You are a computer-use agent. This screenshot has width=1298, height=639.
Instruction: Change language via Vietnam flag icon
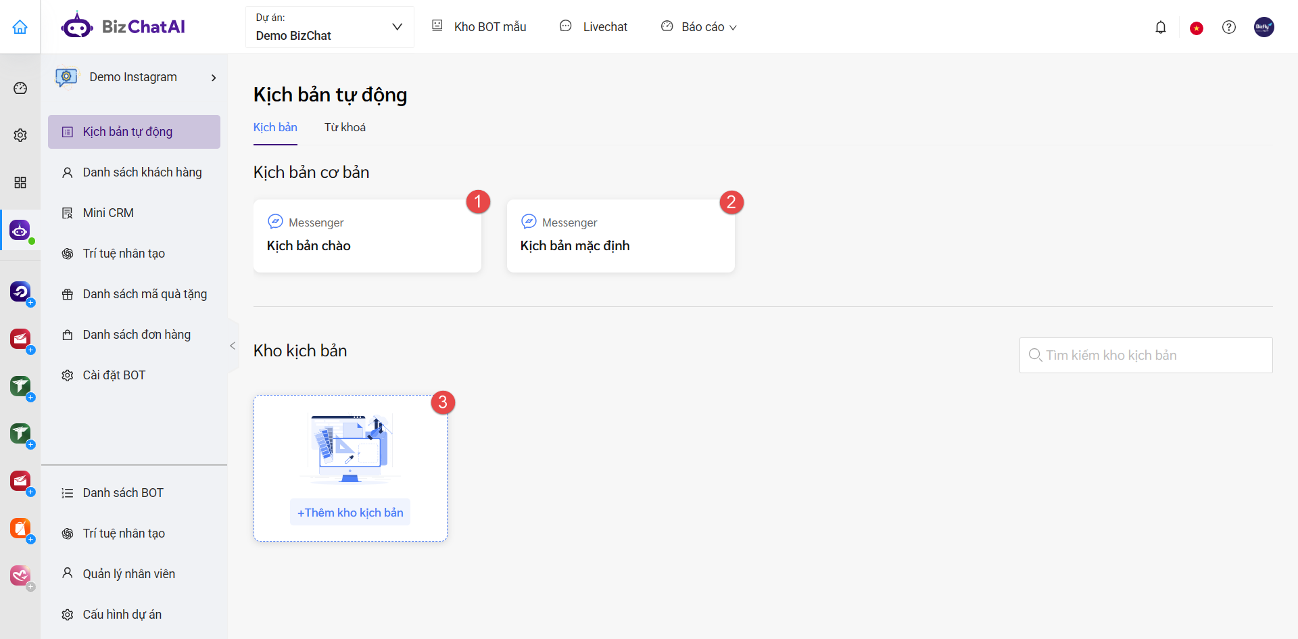point(1197,28)
